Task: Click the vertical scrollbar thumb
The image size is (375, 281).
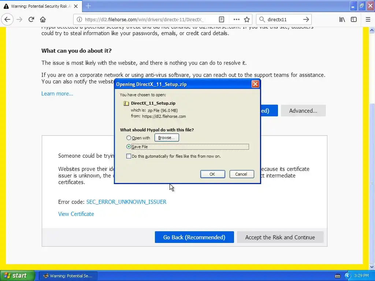Action: (x=372, y=183)
